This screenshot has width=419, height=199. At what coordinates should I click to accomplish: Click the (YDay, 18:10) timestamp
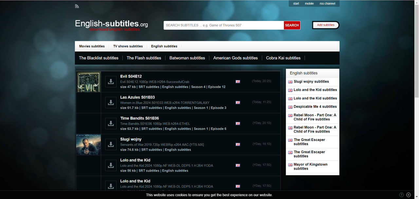click(x=262, y=144)
